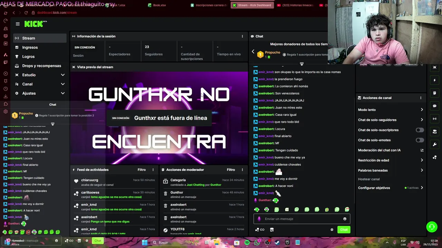Expand the Ajustes sidebar section
The height and width of the screenshot is (248, 442).
40,93
